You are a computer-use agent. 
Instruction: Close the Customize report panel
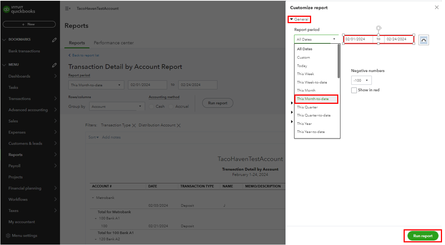tap(436, 7)
